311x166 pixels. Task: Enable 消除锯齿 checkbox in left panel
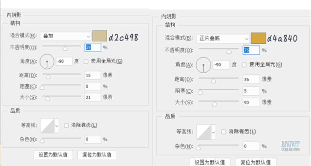tap(66, 126)
